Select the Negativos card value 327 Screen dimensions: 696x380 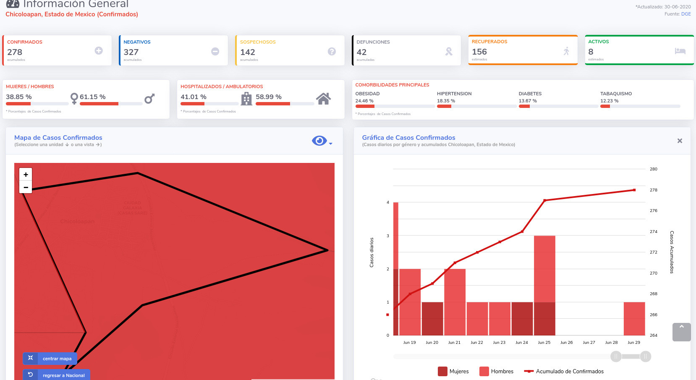(x=131, y=52)
